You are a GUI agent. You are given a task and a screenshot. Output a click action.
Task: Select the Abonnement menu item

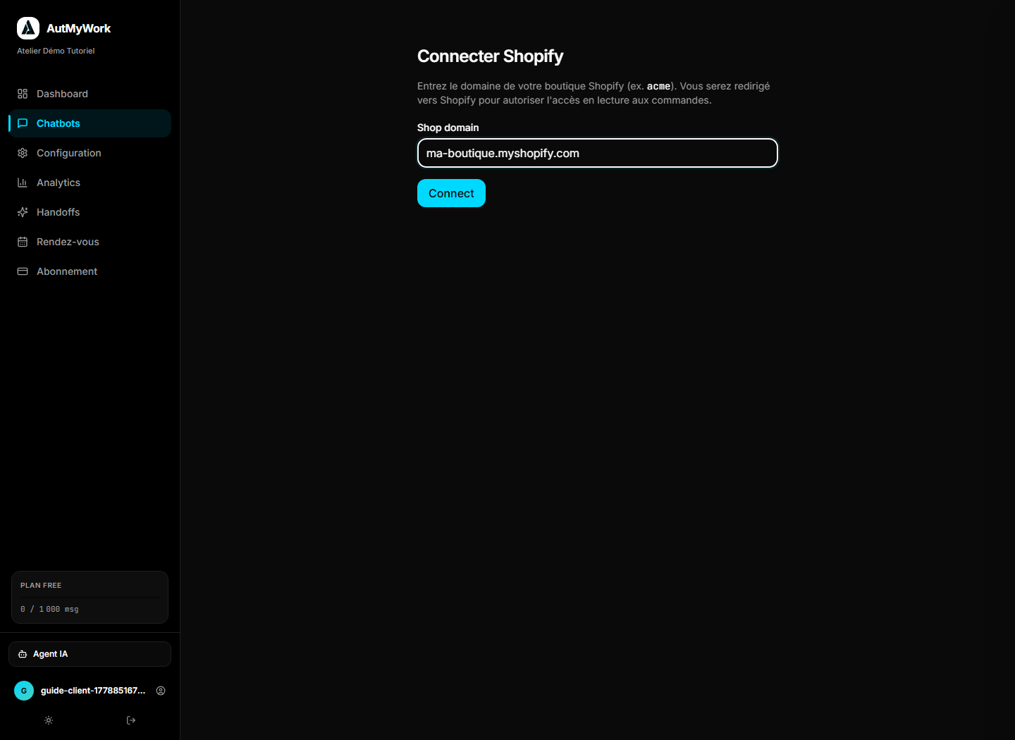90,271
